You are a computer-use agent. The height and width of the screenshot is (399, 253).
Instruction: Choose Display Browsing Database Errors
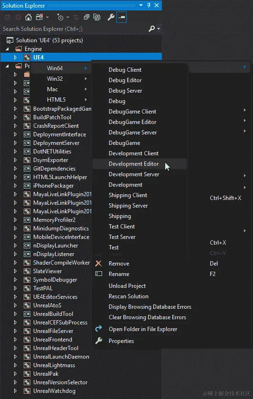(x=150, y=307)
